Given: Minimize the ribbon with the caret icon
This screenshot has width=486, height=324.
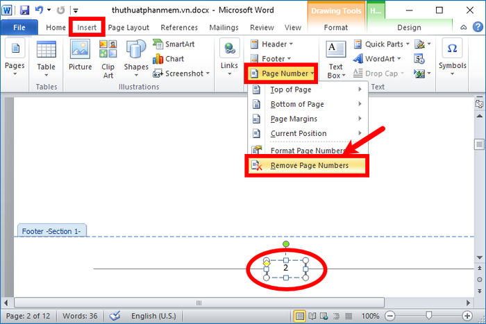Looking at the screenshot, I should click(463, 27).
